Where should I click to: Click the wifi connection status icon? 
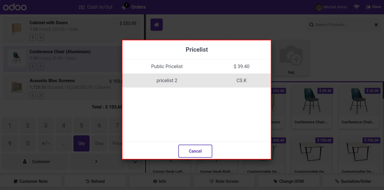pyautogui.click(x=357, y=7)
